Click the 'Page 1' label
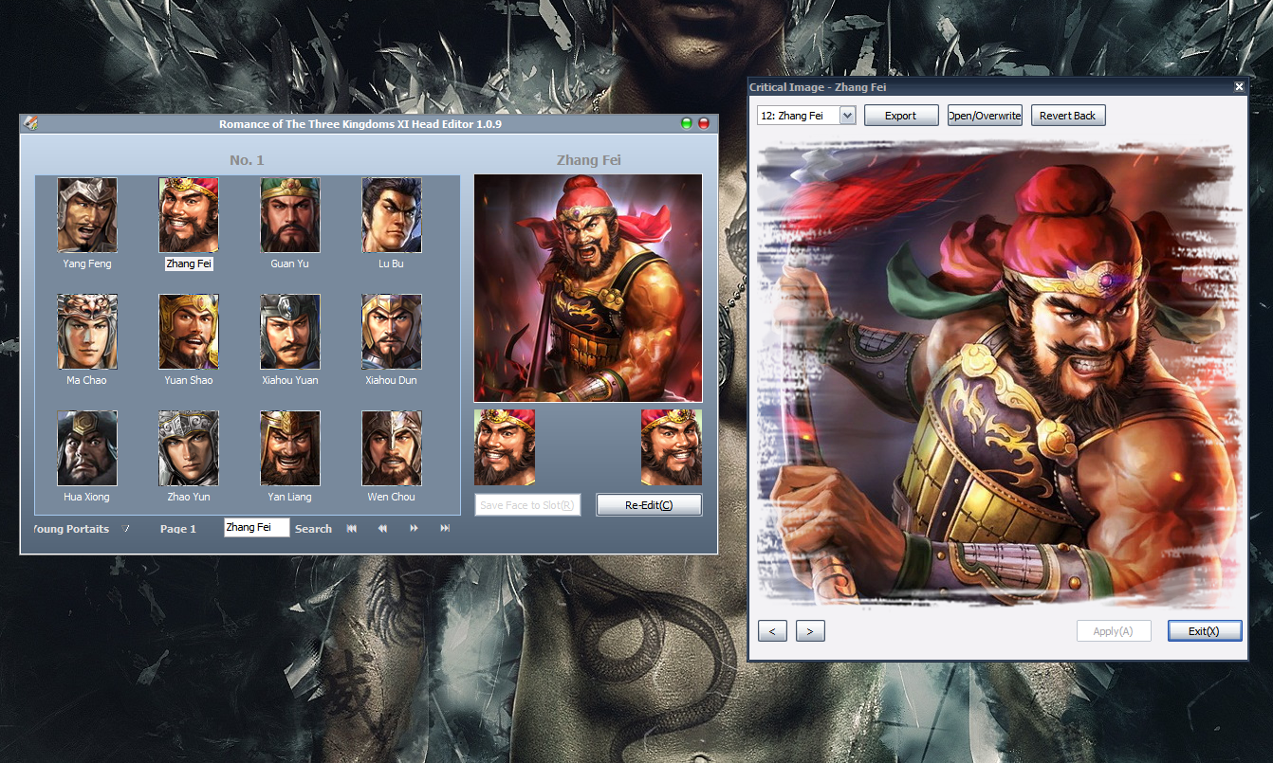This screenshot has width=1273, height=763. coord(178,529)
